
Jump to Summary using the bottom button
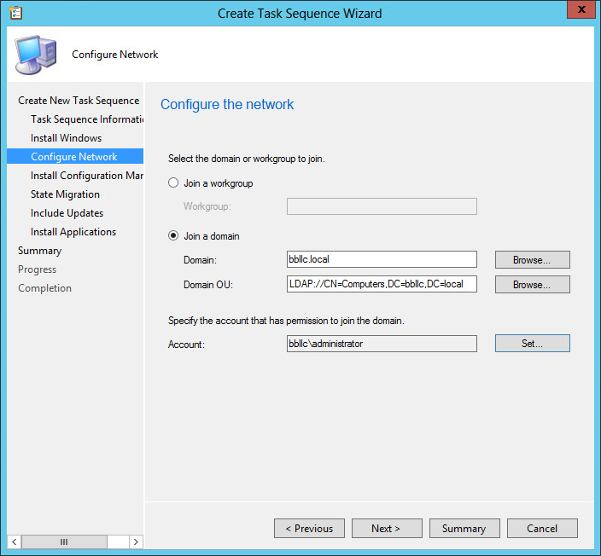tap(464, 529)
